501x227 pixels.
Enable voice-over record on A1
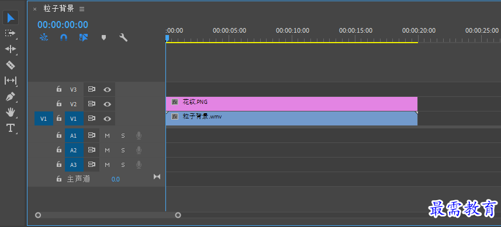point(139,136)
